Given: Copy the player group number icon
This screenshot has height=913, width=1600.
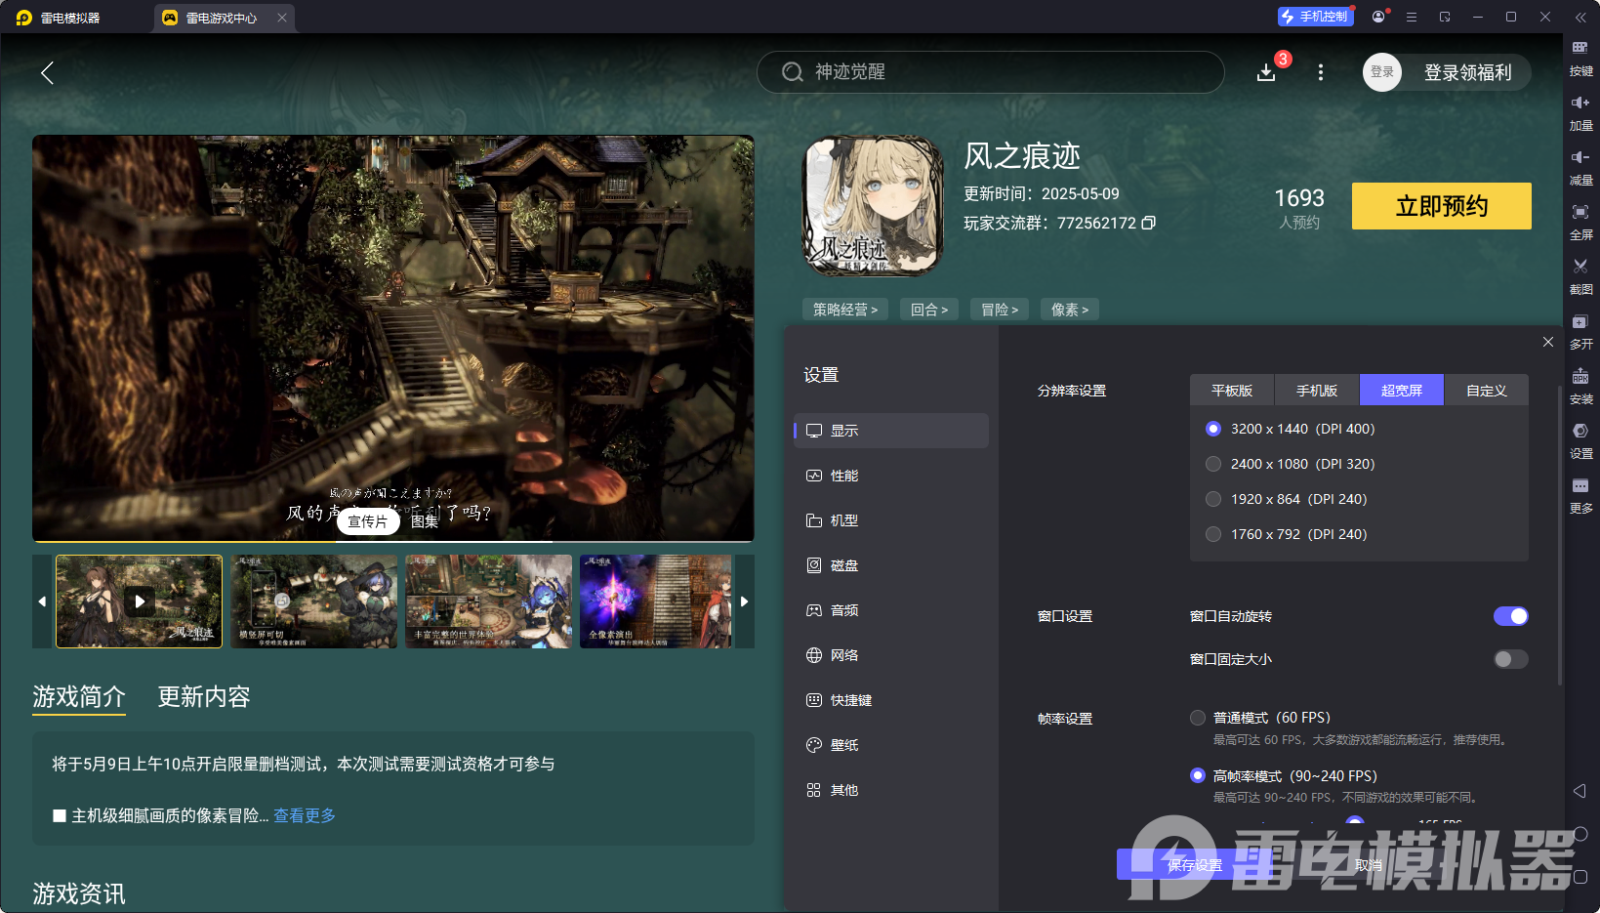Looking at the screenshot, I should coord(1149,223).
